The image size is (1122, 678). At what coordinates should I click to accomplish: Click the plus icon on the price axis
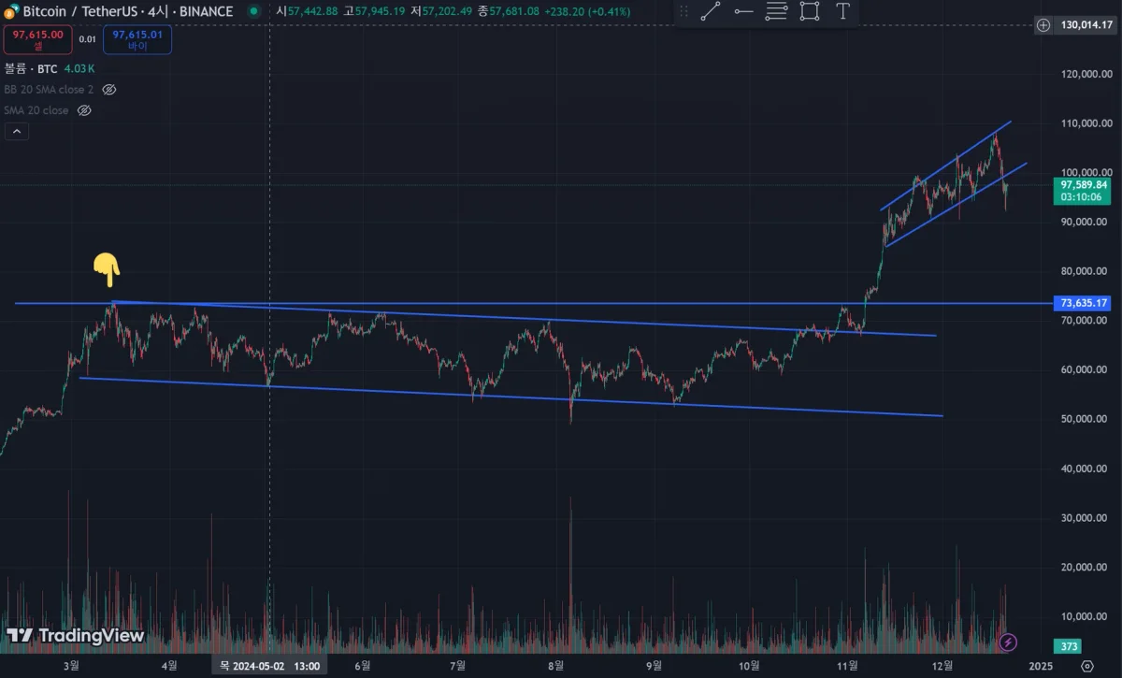point(1043,26)
